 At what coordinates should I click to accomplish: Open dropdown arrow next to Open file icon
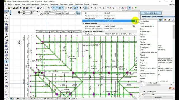pyautogui.click(x=11, y=8)
